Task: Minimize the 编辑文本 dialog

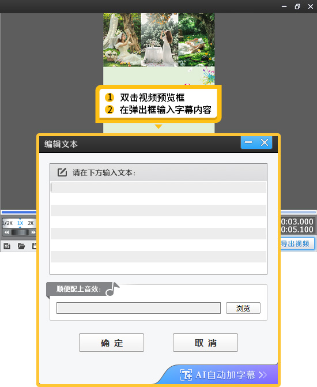Action: 248,142
